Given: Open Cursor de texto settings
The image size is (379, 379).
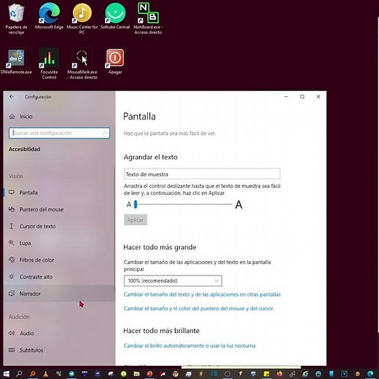Looking at the screenshot, I should coord(59,226).
